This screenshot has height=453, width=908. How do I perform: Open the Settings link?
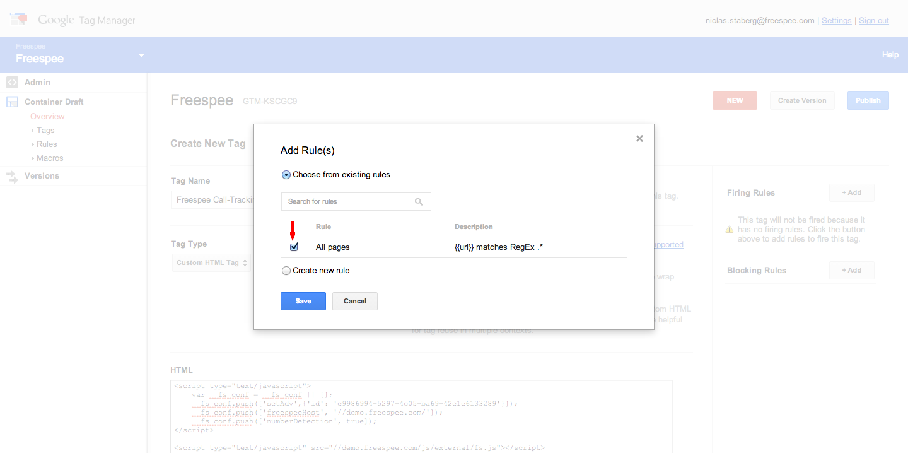pos(837,21)
